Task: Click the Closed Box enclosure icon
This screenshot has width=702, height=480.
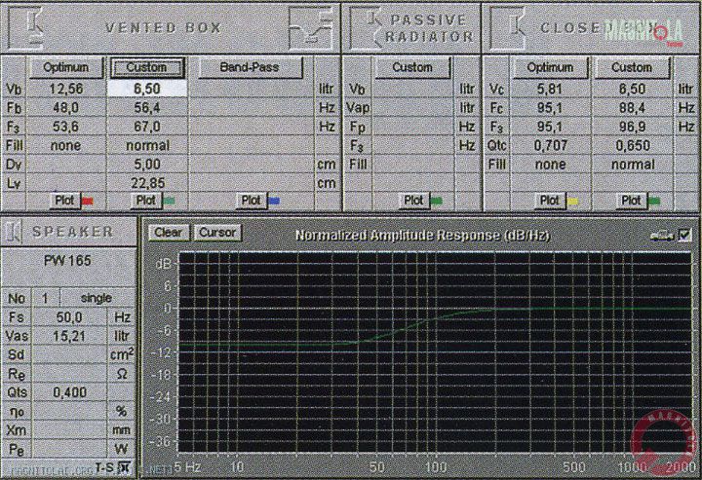Action: (509, 28)
